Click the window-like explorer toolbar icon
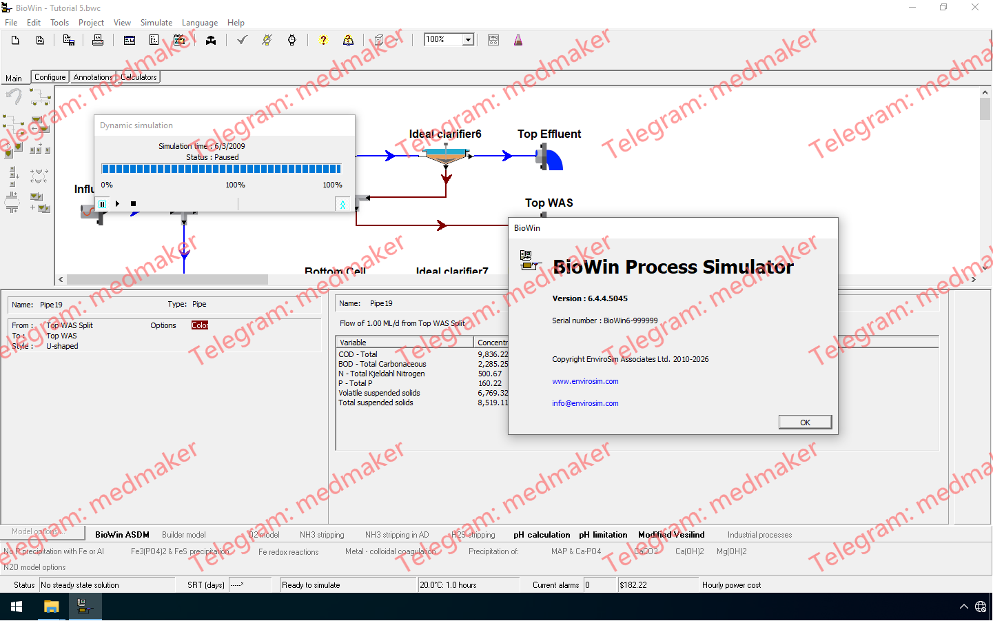 [130, 40]
